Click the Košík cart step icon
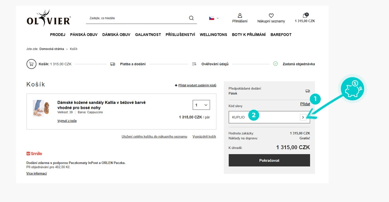This screenshot has height=202, width=389. tap(31, 64)
